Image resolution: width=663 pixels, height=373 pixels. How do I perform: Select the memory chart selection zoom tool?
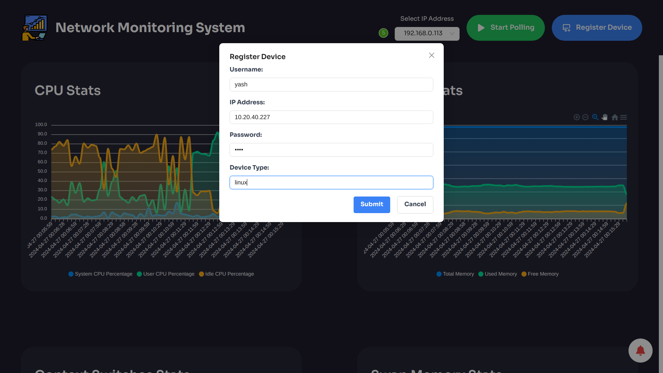[595, 117]
